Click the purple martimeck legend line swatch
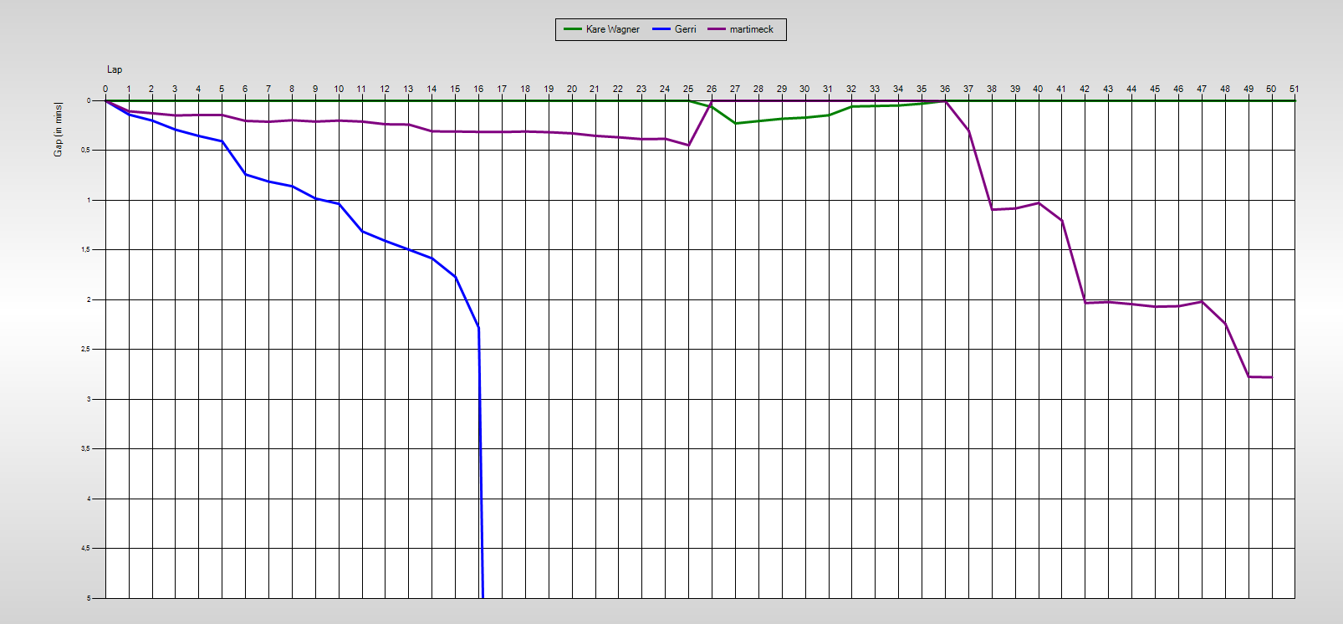This screenshot has width=1343, height=624. point(717,29)
